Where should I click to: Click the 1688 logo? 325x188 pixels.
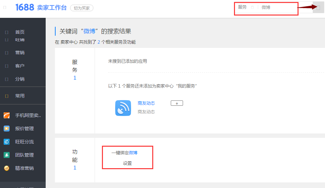click(x=25, y=8)
